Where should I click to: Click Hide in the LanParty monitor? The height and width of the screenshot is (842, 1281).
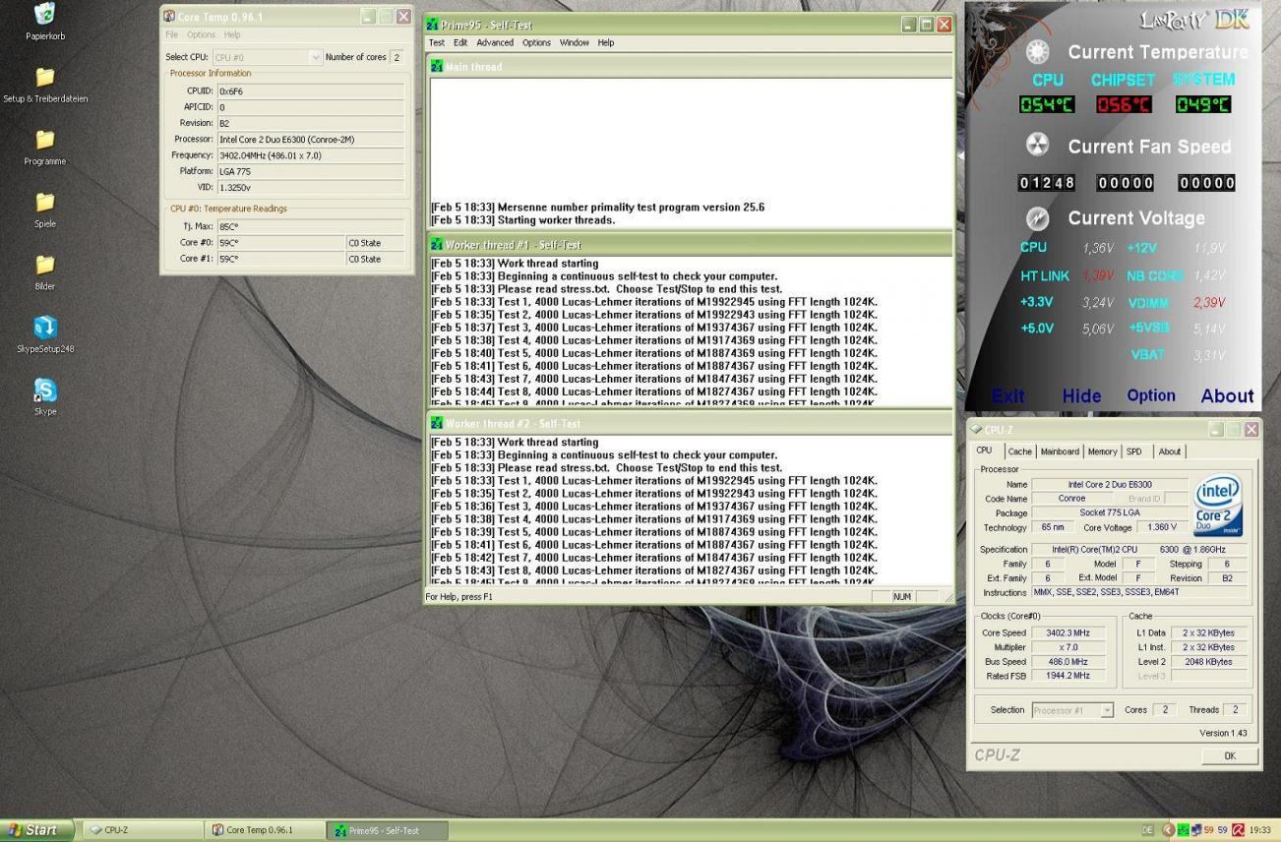(x=1081, y=395)
